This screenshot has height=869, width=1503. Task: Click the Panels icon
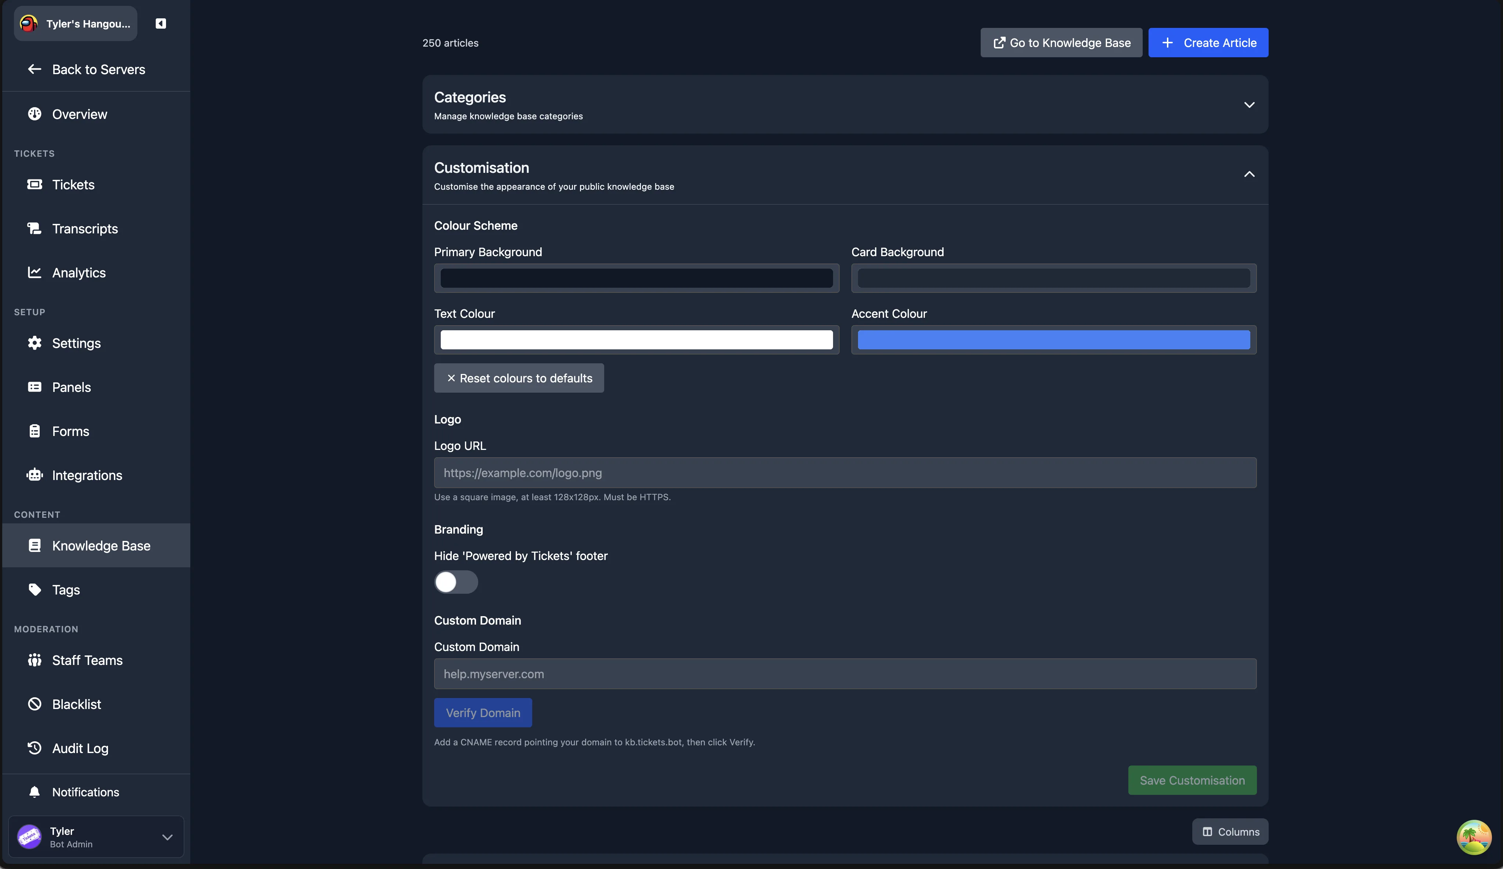click(x=35, y=387)
